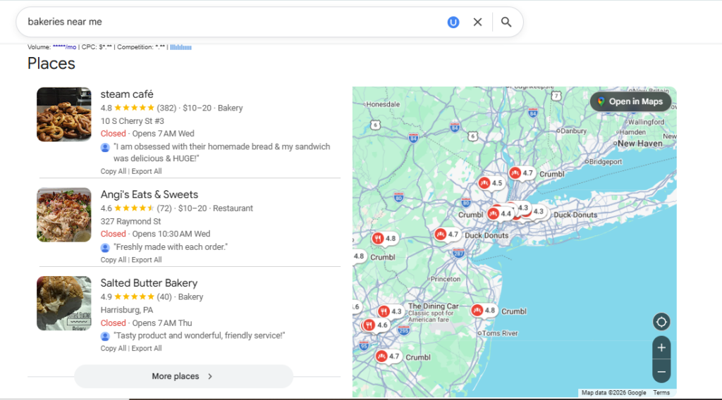Open the Angi's Eats & Sweets listing title
The width and height of the screenshot is (722, 400).
click(149, 194)
